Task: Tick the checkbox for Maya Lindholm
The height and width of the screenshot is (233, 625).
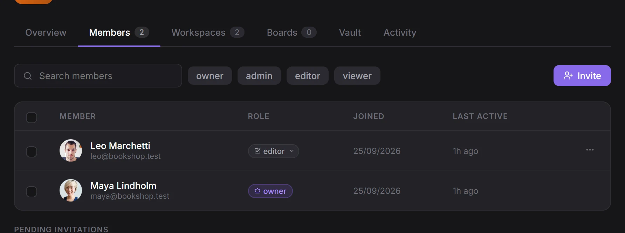Action: (32, 192)
